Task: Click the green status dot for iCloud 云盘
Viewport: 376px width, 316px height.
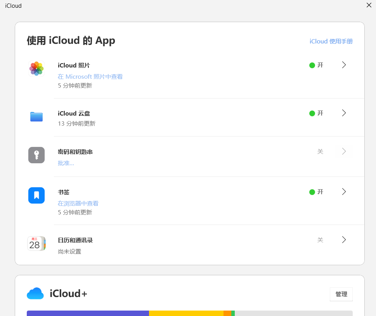Action: click(x=312, y=113)
